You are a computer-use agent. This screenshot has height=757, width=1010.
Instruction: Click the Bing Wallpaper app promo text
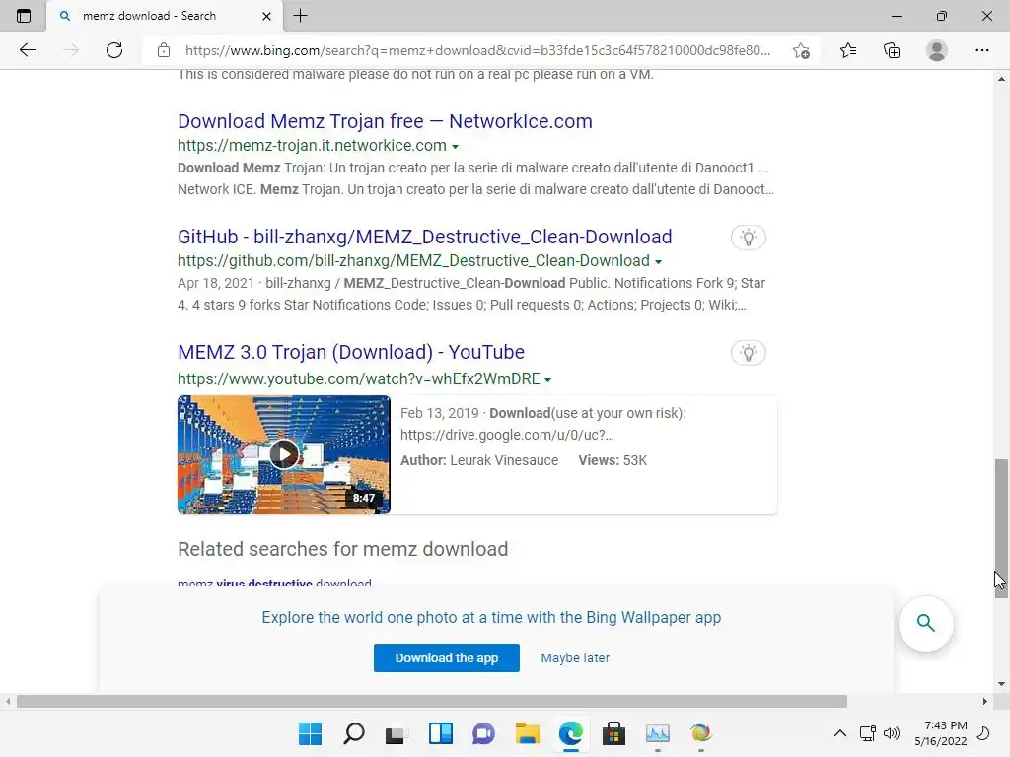coord(491,617)
